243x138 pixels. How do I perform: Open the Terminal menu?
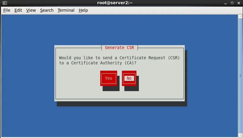66,10
